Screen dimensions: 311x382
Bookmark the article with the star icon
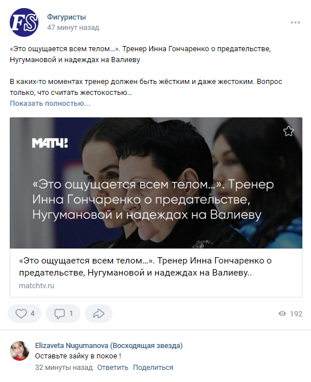tap(289, 131)
